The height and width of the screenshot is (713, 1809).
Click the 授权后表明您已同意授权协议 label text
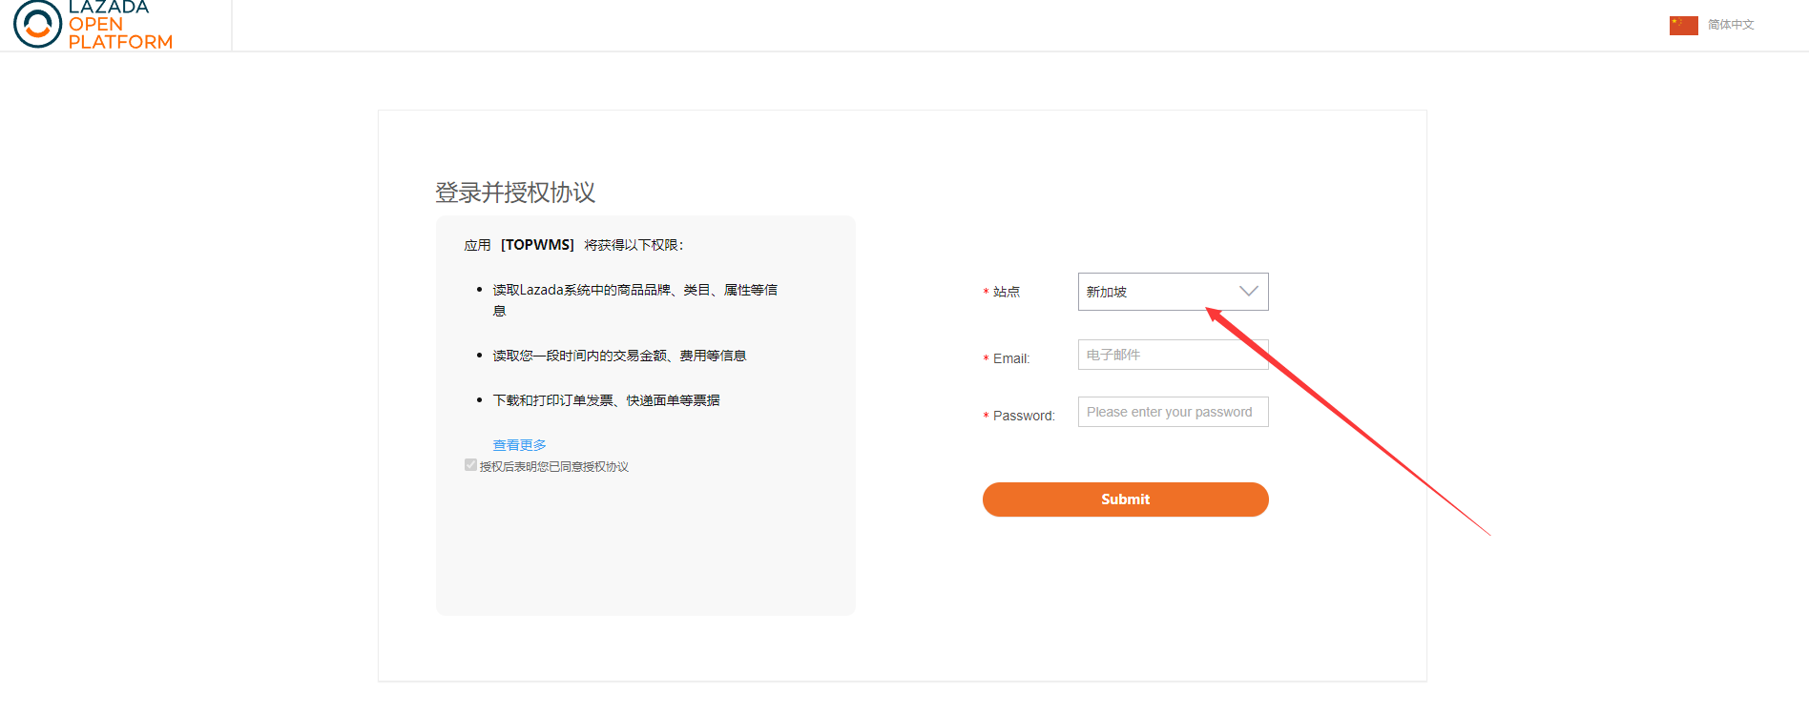pos(553,467)
